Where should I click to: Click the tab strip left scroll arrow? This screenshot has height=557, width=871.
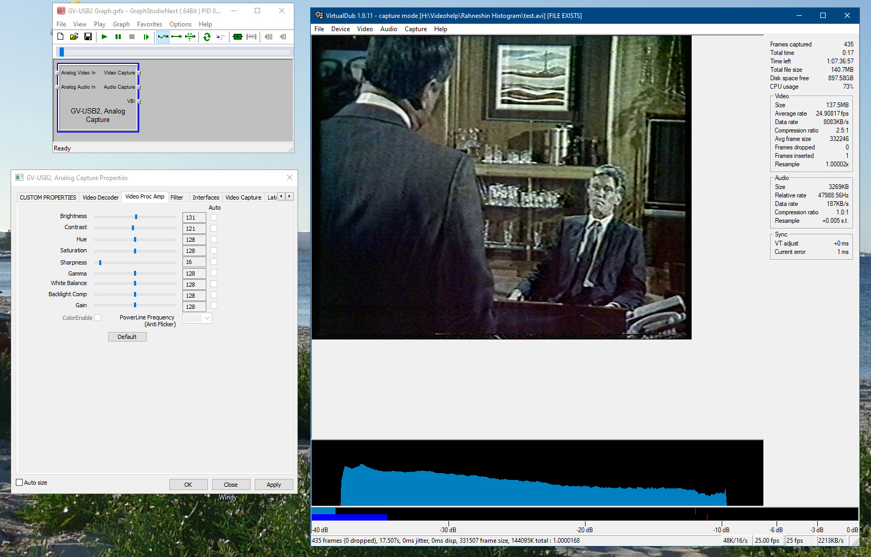pos(281,196)
